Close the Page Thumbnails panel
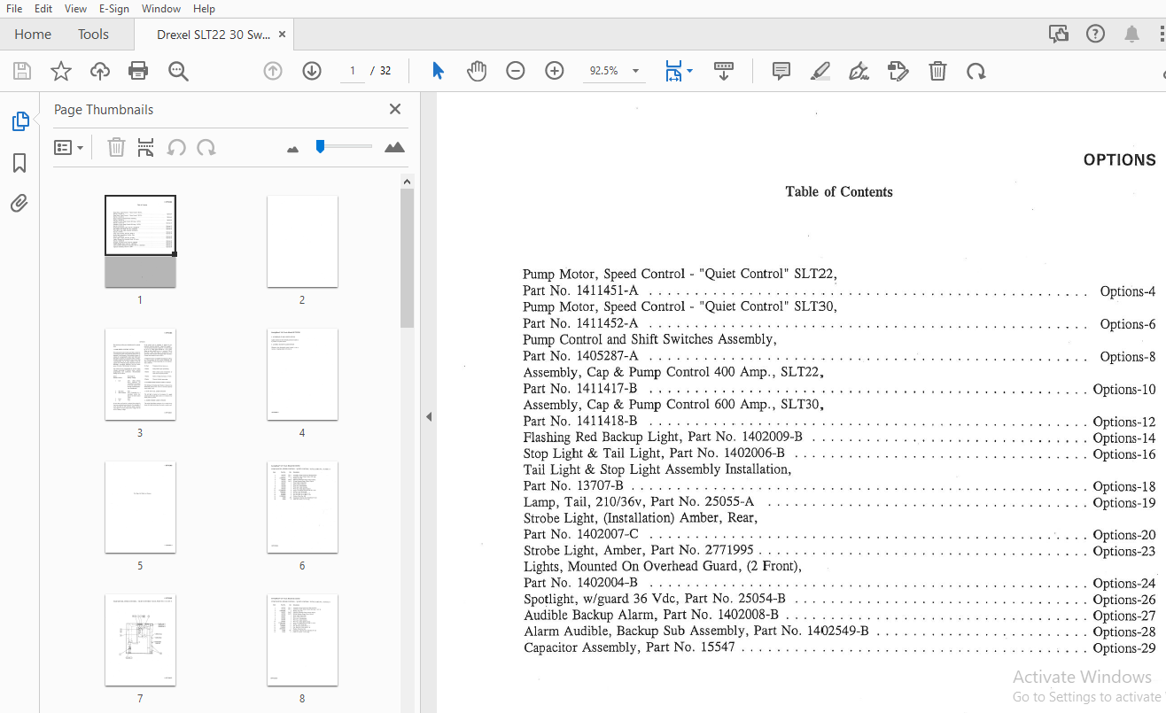 point(395,109)
